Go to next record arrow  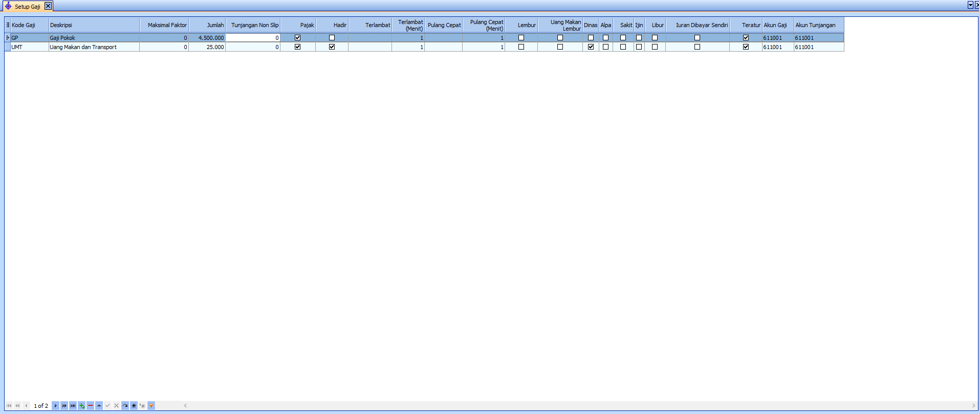[56, 405]
